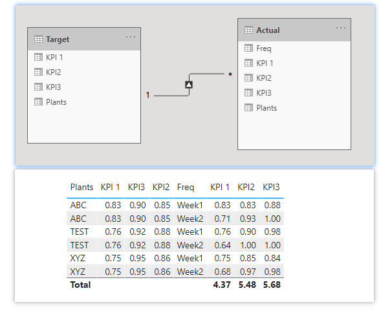Image resolution: width=381 pixels, height=313 pixels.
Task: Sort by the KPI2 header right of Freq
Action: [246, 187]
